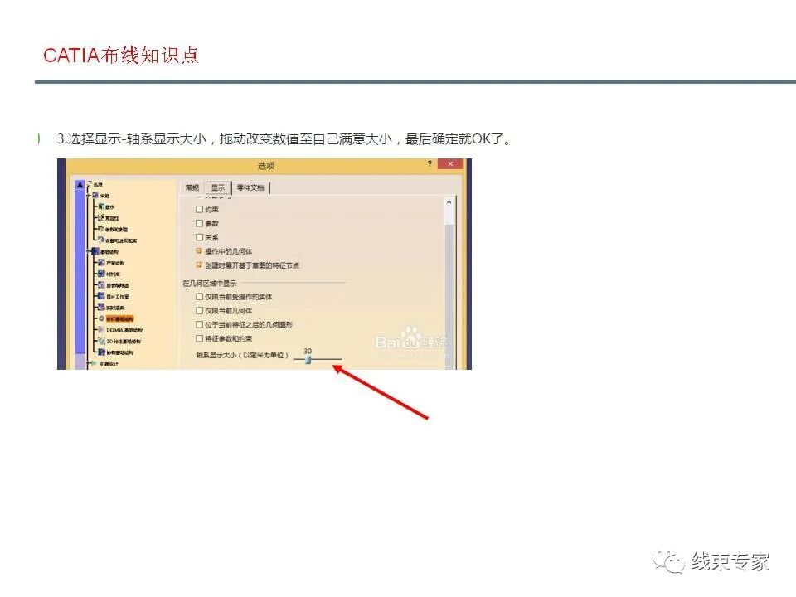
Task: Enable 仅限当前几何体 option
Action: click(199, 310)
